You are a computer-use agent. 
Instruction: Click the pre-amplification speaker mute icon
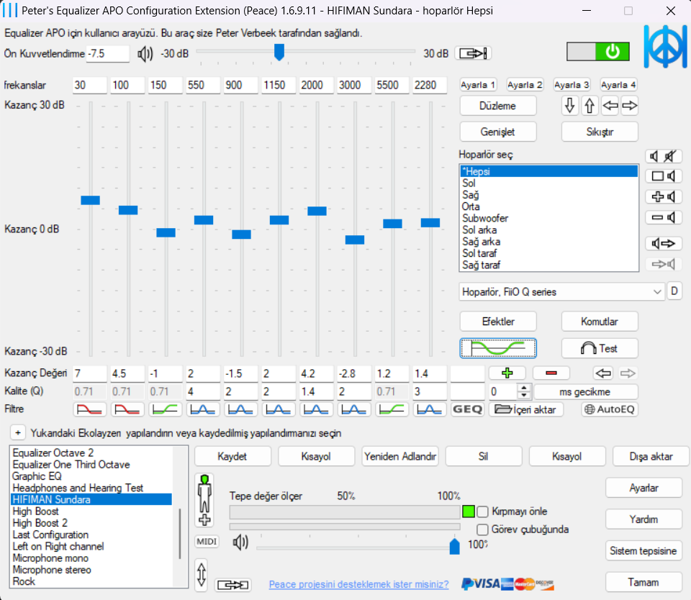pyautogui.click(x=145, y=54)
